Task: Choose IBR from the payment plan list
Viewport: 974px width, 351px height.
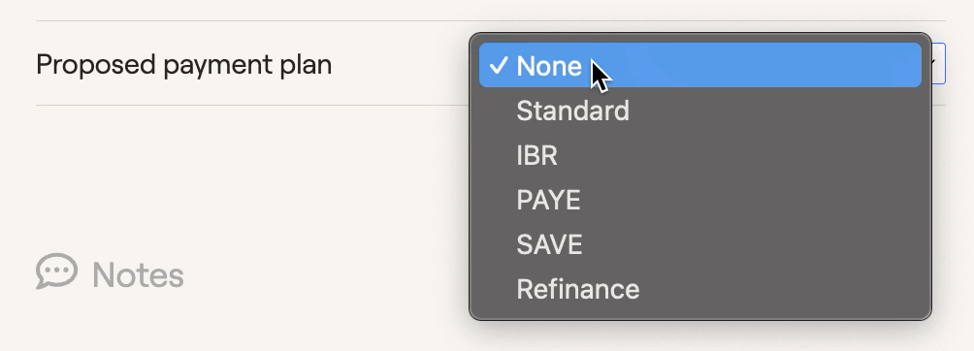Action: [700, 155]
